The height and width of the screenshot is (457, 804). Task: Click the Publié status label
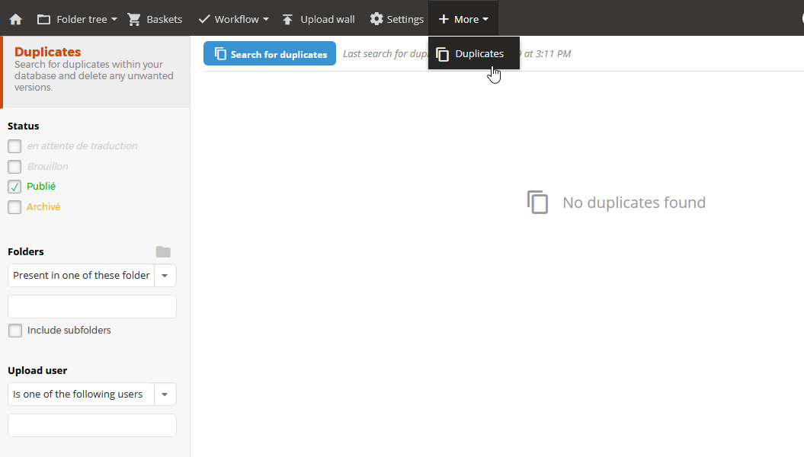pos(41,187)
